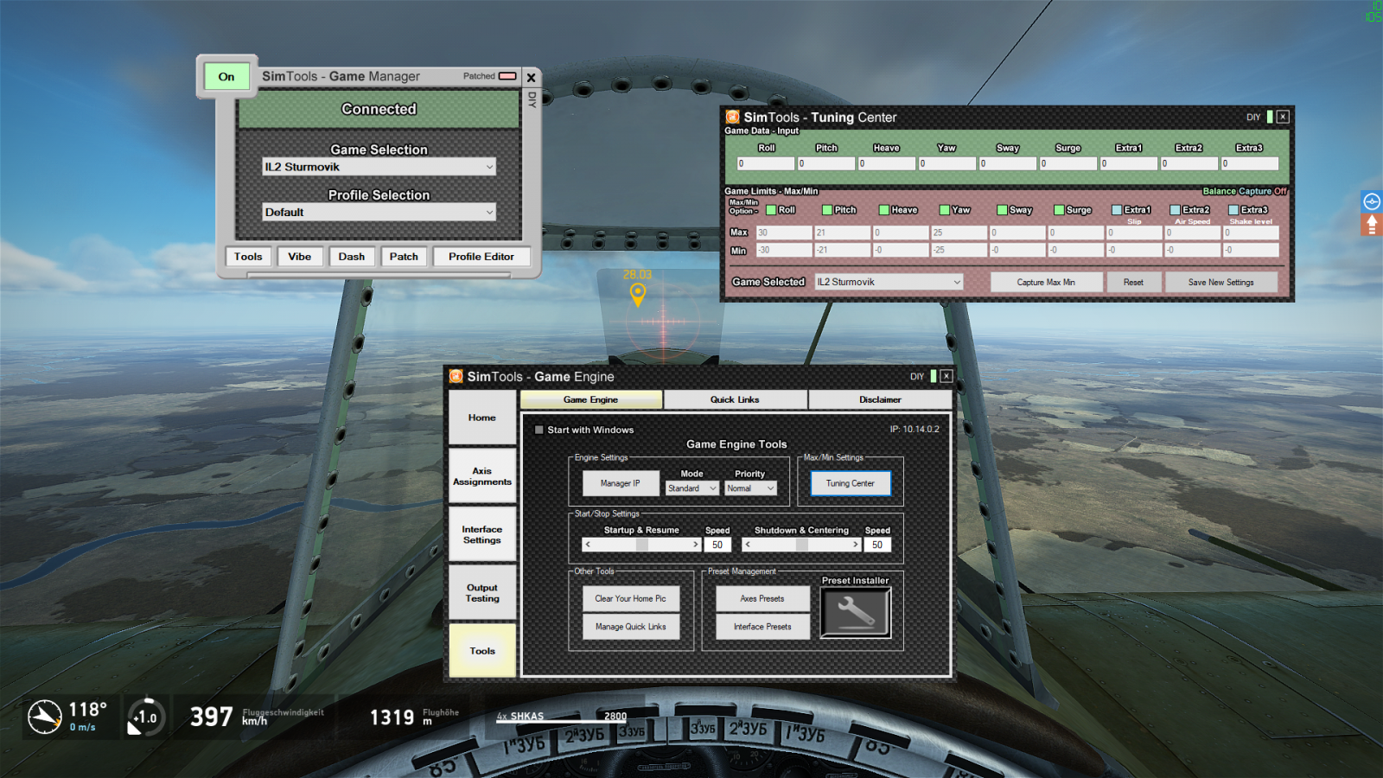Open the Priority dropdown set to Normal
This screenshot has width=1383, height=778.
click(751, 488)
